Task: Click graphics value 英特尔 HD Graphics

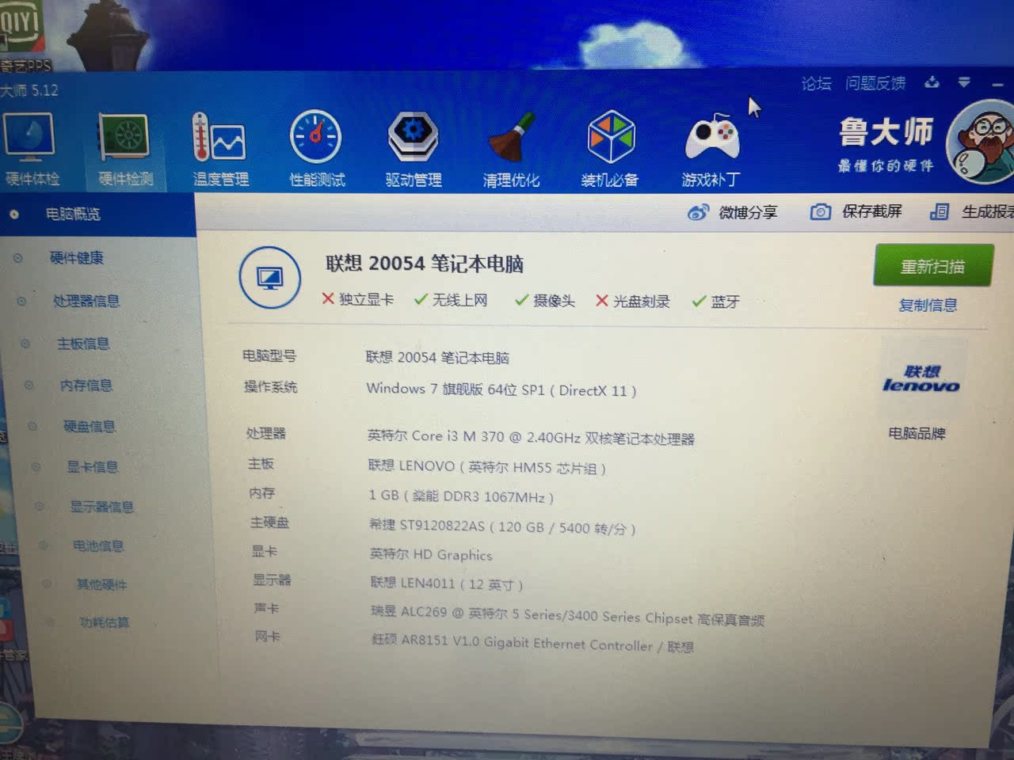Action: pyautogui.click(x=431, y=555)
